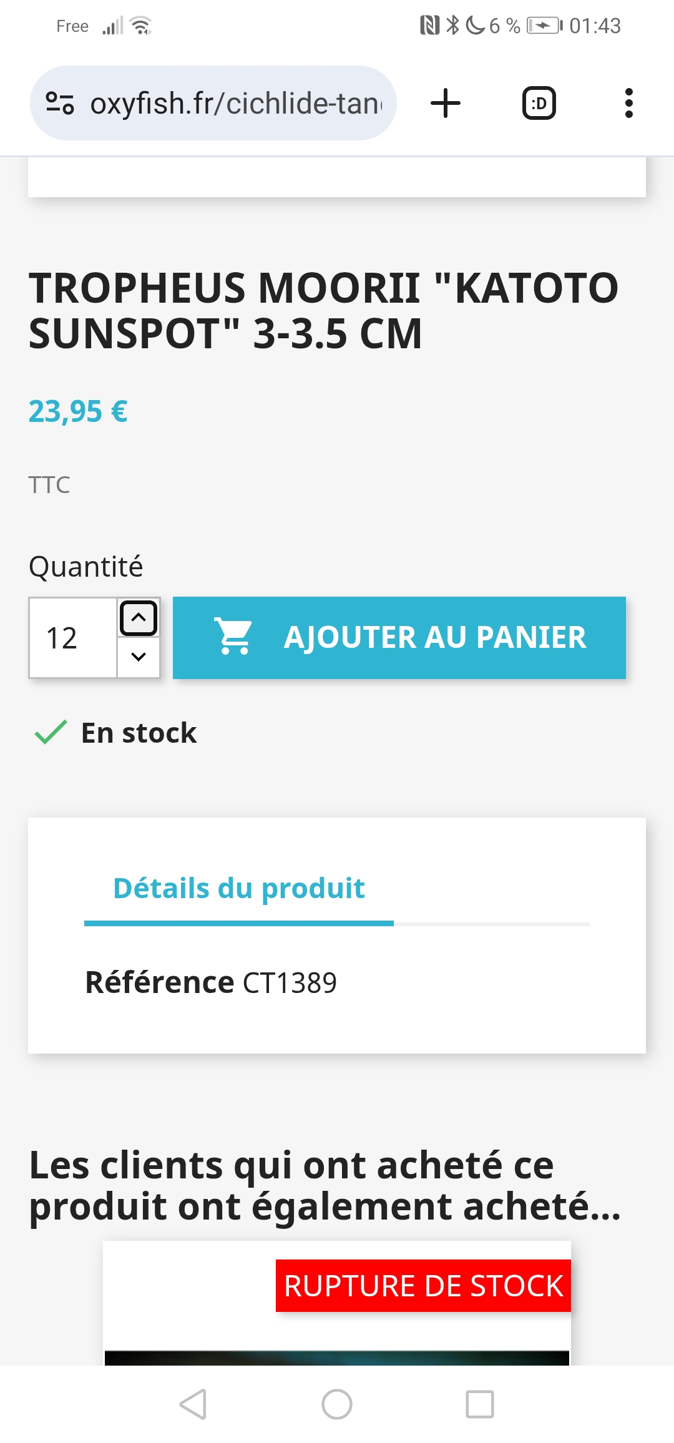
Task: Tap the Android back navigation triangle
Action: click(193, 1404)
